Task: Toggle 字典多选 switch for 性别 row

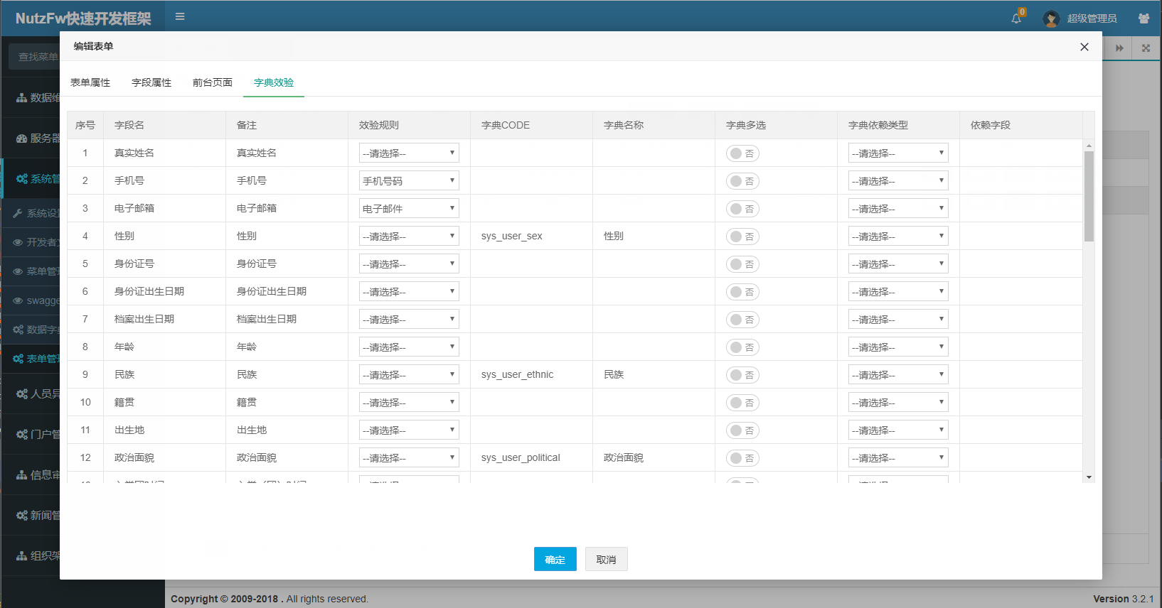Action: click(x=742, y=237)
